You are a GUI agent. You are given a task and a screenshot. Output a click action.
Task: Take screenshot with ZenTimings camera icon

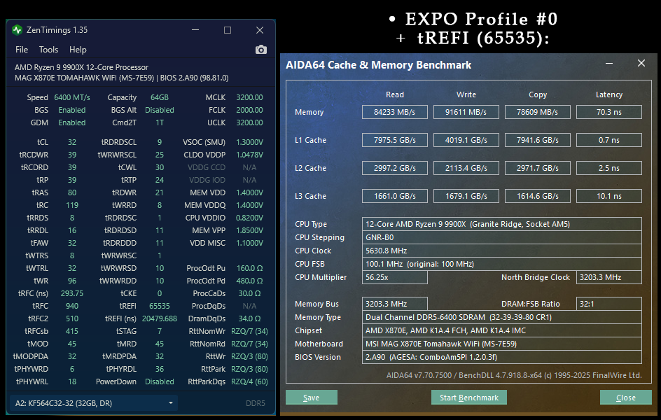pyautogui.click(x=261, y=50)
